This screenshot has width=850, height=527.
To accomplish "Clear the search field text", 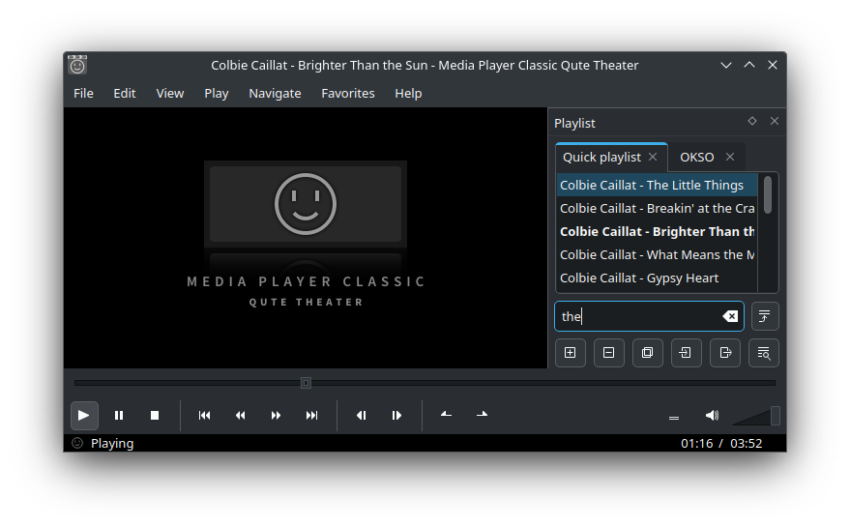I will tap(730, 316).
